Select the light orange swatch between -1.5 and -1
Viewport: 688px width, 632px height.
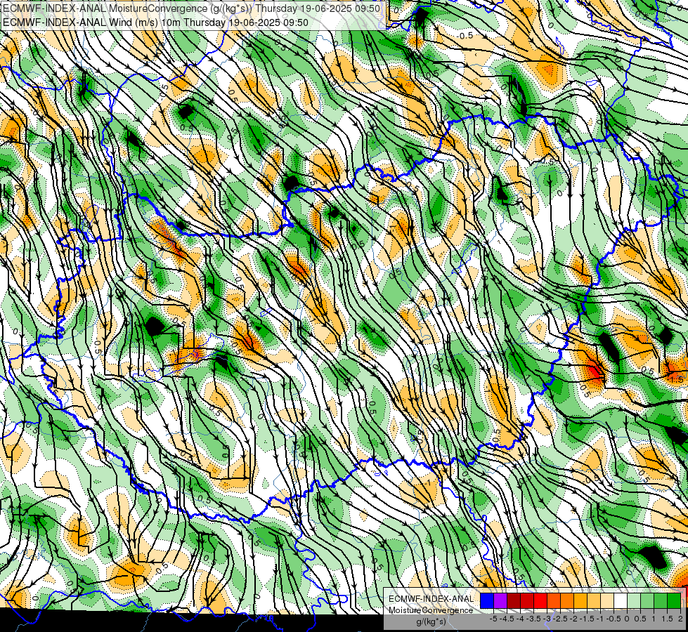[594, 601]
